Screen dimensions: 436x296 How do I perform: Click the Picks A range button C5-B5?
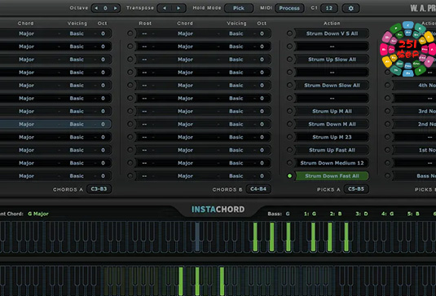(356, 189)
